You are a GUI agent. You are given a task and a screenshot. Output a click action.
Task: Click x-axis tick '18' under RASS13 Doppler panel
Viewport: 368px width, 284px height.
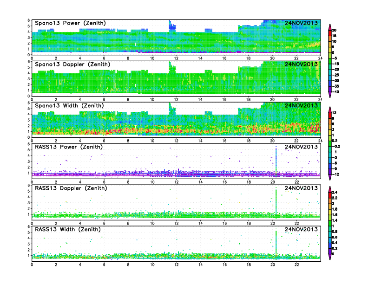coord(248,223)
